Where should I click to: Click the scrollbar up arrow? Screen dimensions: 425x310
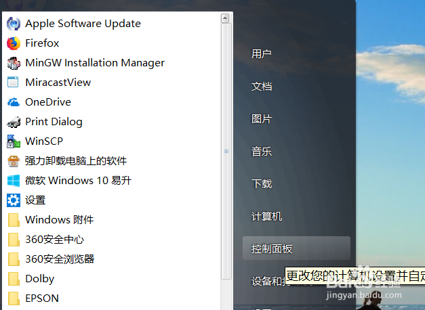click(225, 18)
